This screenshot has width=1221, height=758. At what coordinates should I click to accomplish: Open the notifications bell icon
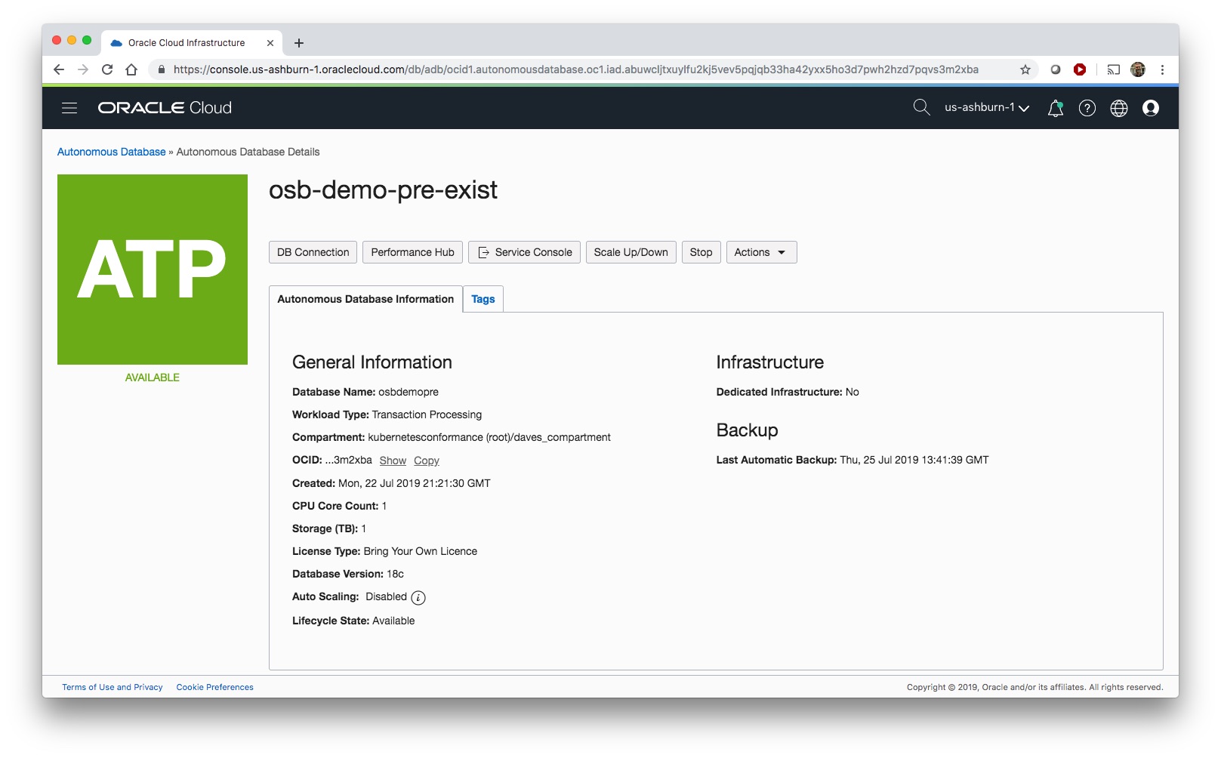pyautogui.click(x=1055, y=108)
